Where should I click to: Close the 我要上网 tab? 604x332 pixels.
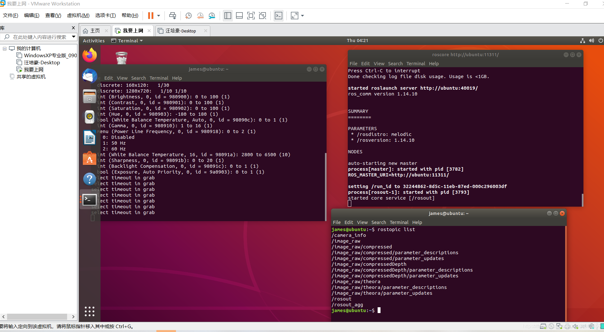(149, 31)
